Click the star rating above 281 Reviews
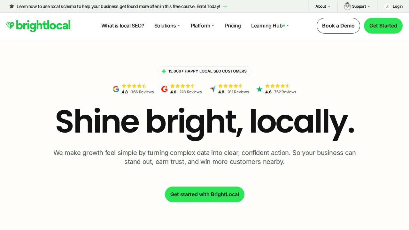 [231, 86]
